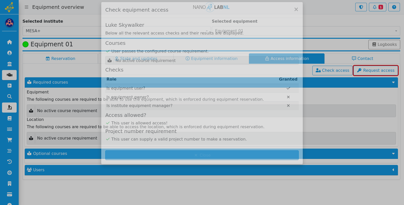Click the 'Luke Skywalker' name in dialog
Screen dimensions: 404x205
click(x=125, y=25)
